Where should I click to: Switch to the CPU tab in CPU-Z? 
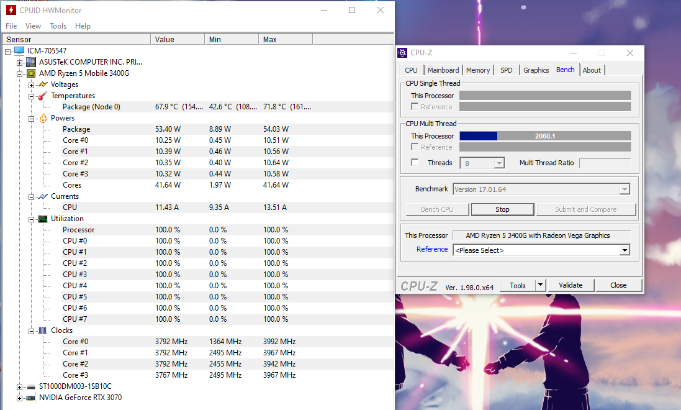point(411,70)
